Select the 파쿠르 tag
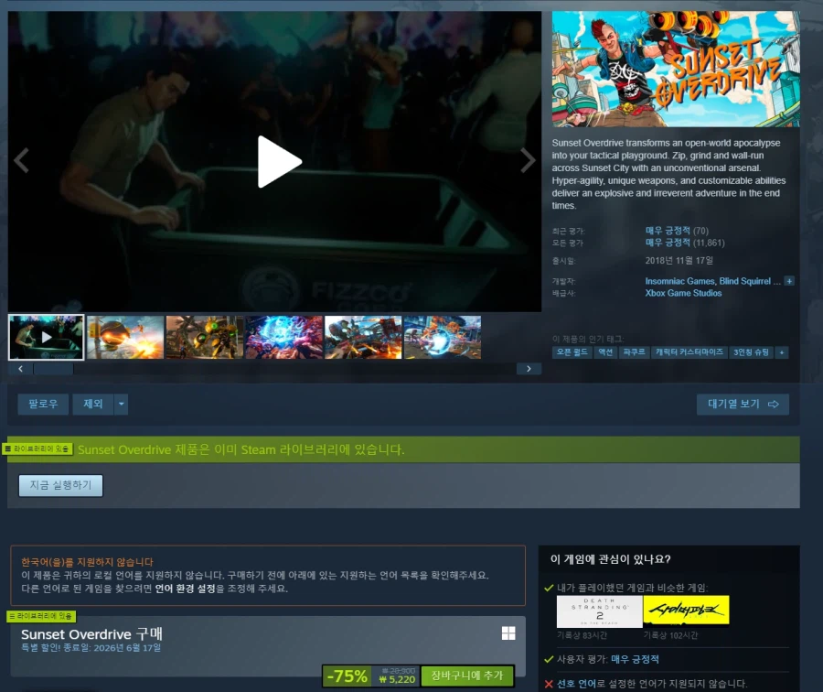 click(634, 352)
